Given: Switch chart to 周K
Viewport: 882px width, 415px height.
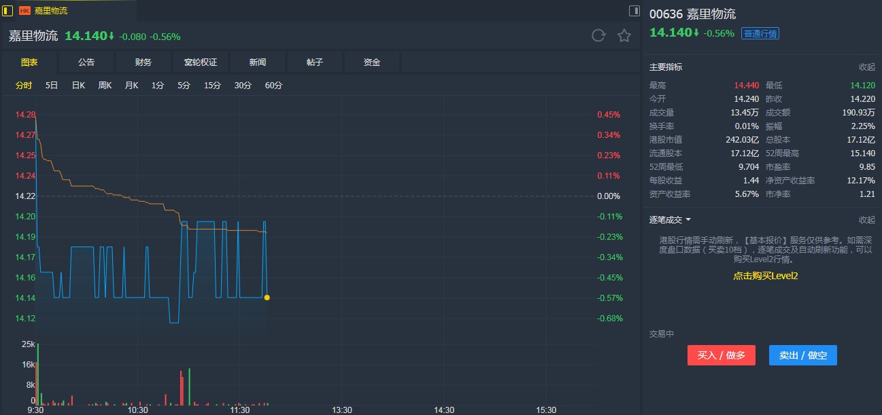Looking at the screenshot, I should 105,86.
